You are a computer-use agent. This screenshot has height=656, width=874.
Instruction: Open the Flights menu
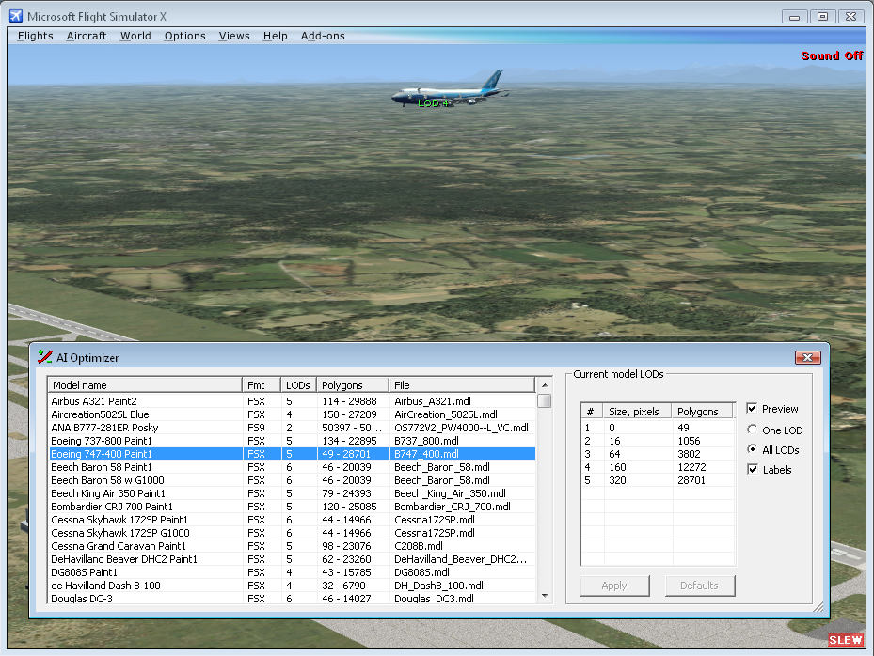pos(36,36)
